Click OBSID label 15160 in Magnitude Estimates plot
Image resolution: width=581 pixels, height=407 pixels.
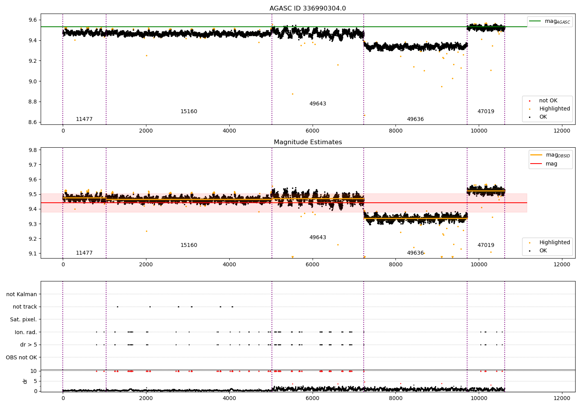tap(189, 245)
